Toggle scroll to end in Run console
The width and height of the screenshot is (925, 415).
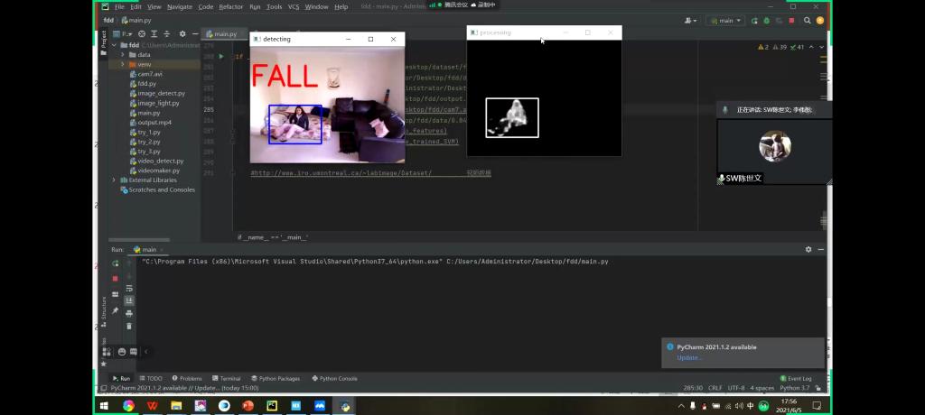(x=129, y=300)
